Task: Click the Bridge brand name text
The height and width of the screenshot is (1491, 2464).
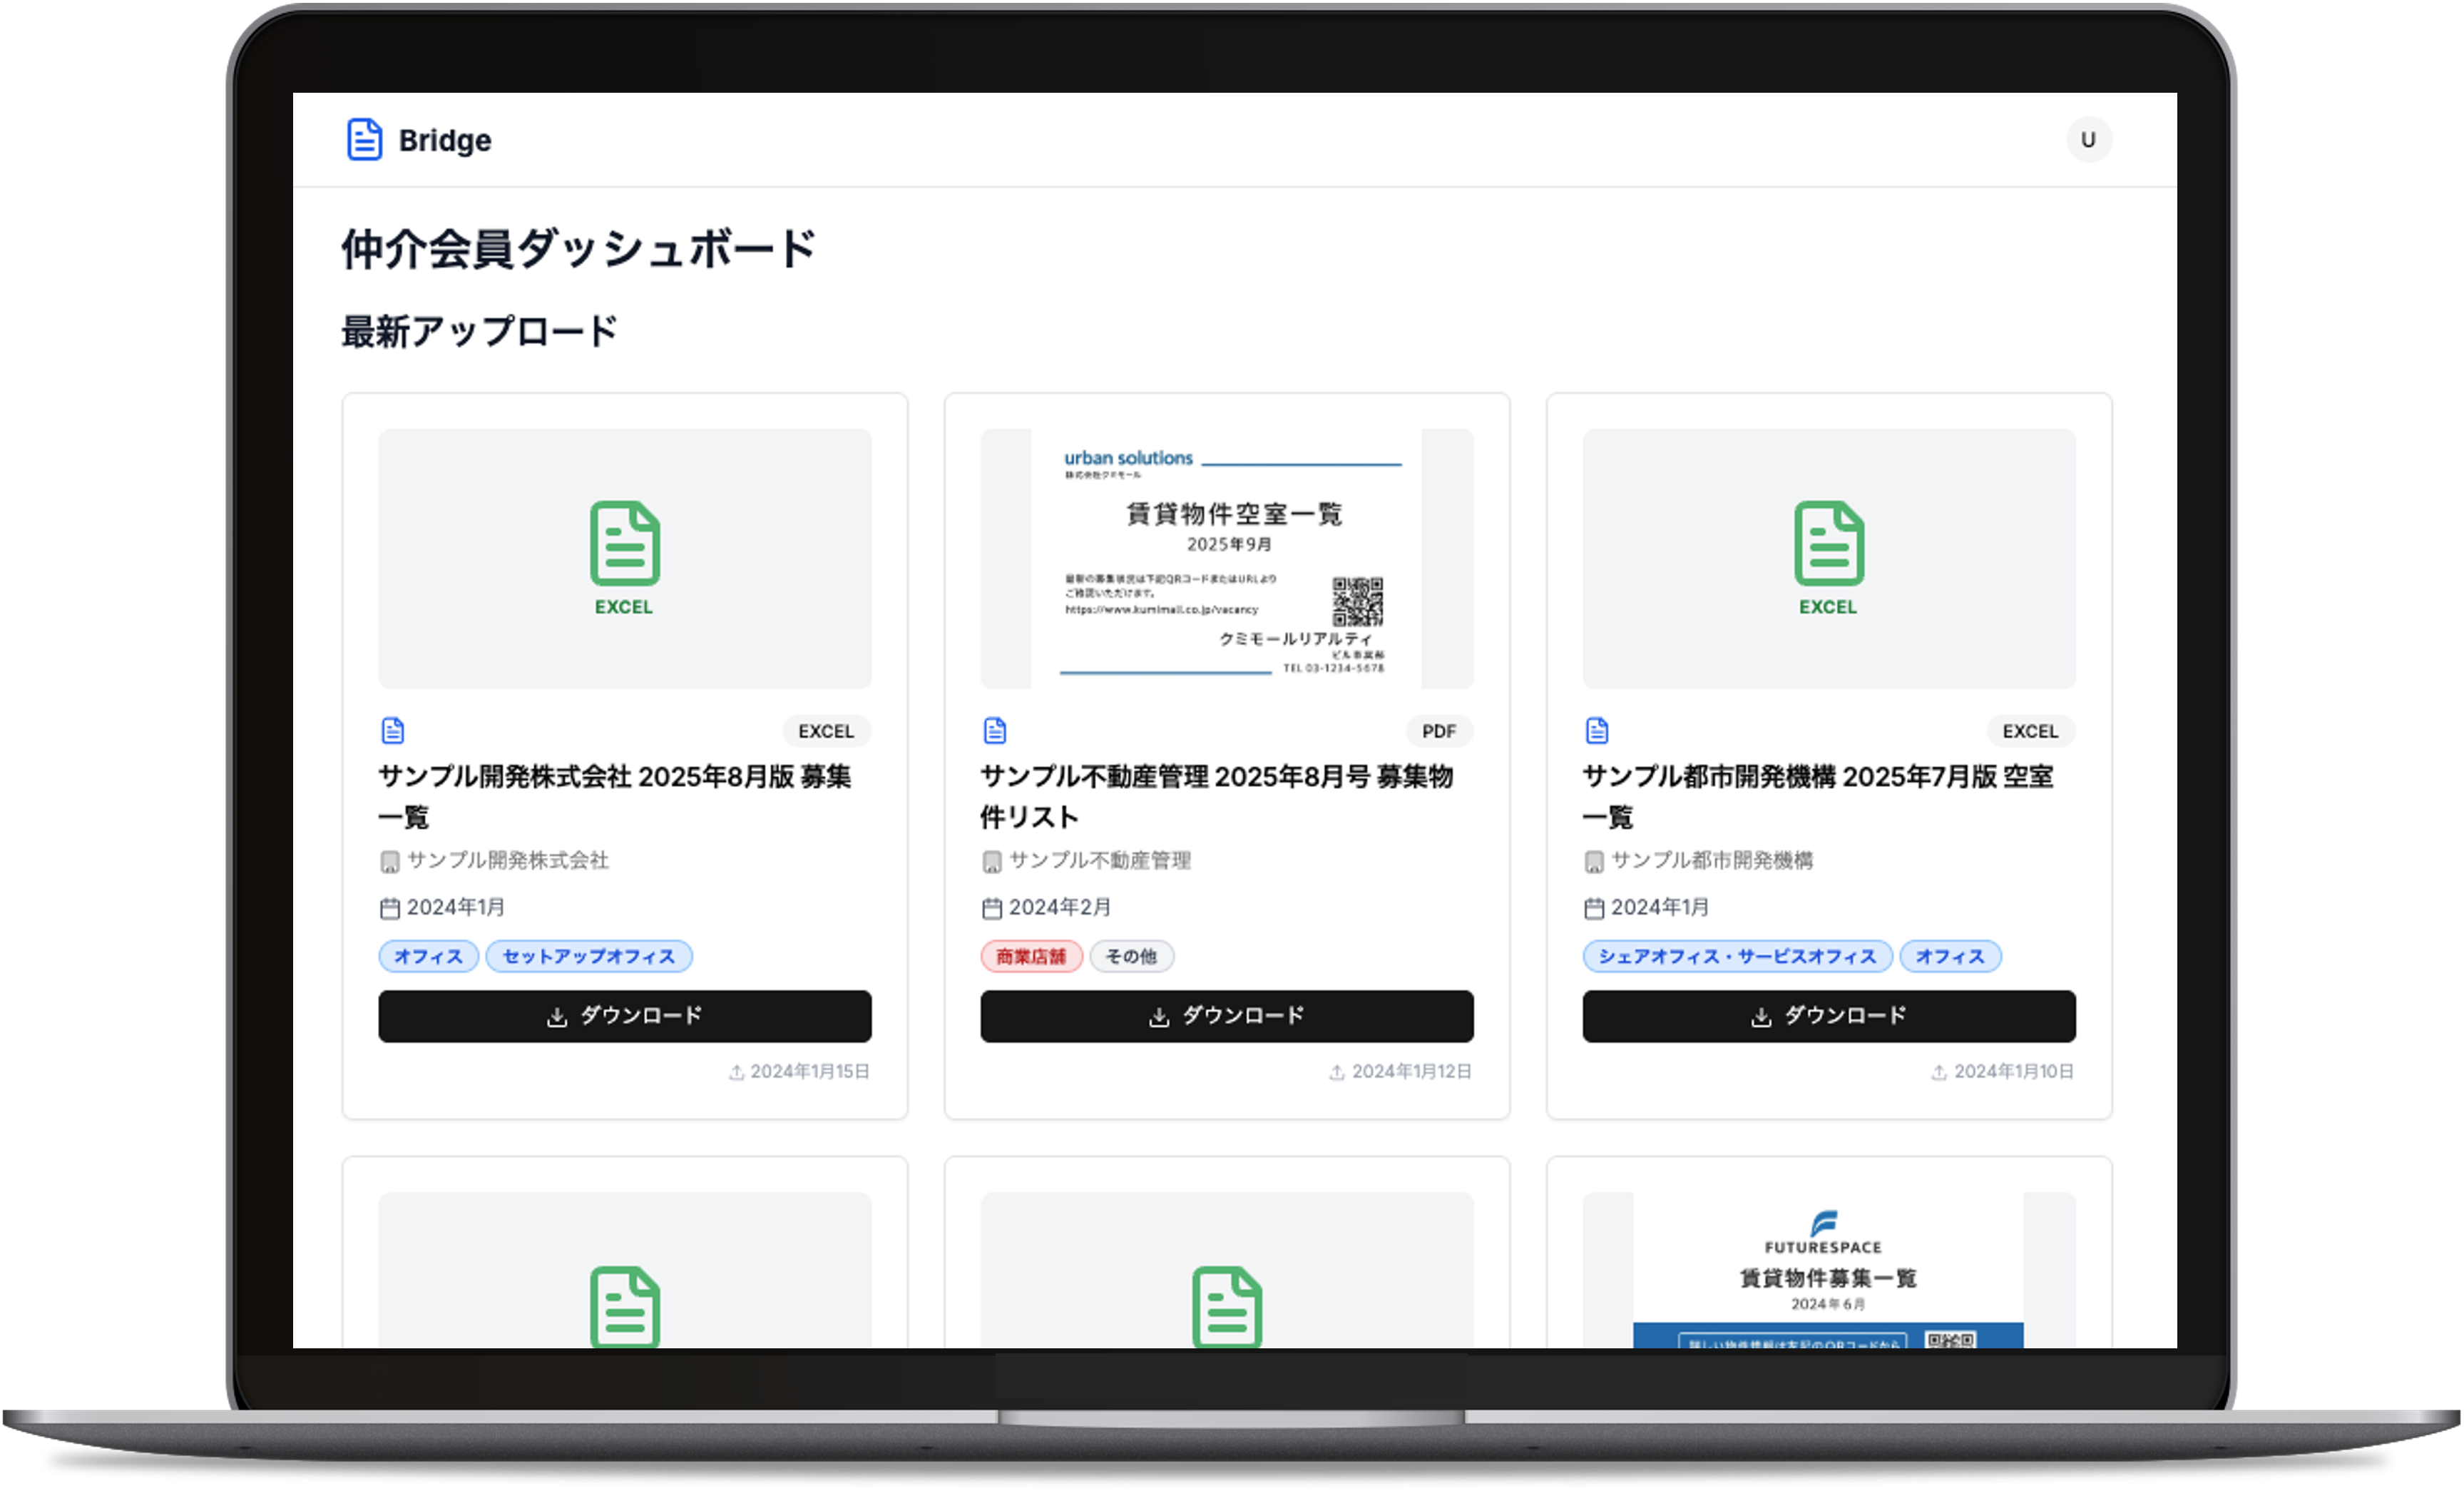Action: (444, 140)
